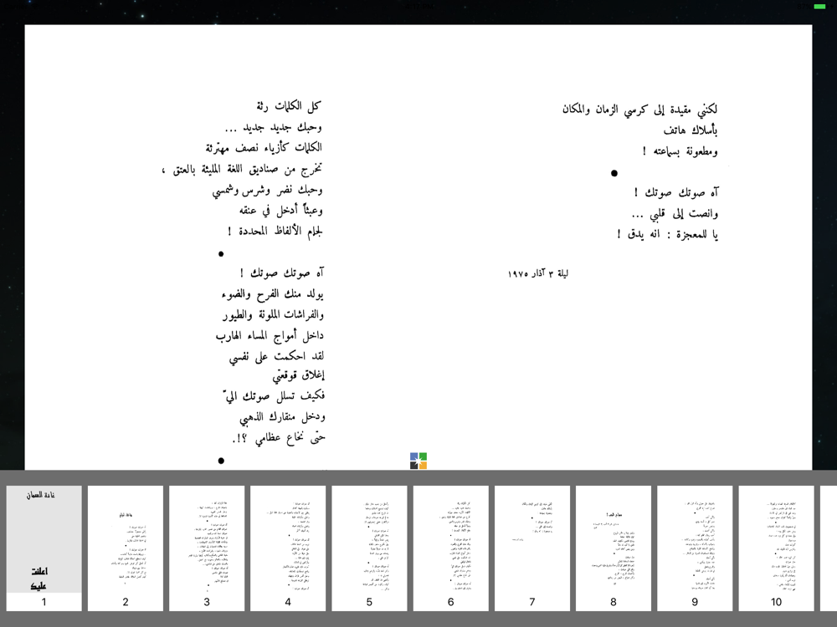Tap the line 'كل الكلمات رثة'
837x627 pixels.
pyautogui.click(x=288, y=106)
